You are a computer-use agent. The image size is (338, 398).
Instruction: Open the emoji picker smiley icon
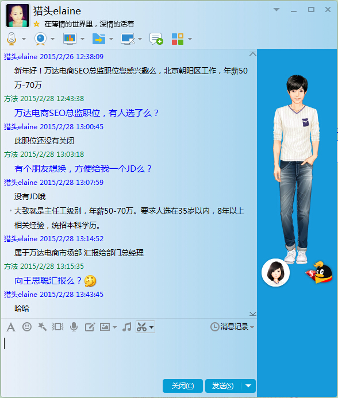pyautogui.click(x=27, y=327)
